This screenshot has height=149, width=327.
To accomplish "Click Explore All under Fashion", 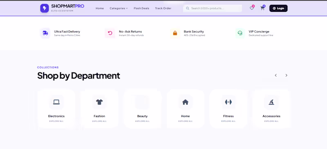I will tap(99, 121).
